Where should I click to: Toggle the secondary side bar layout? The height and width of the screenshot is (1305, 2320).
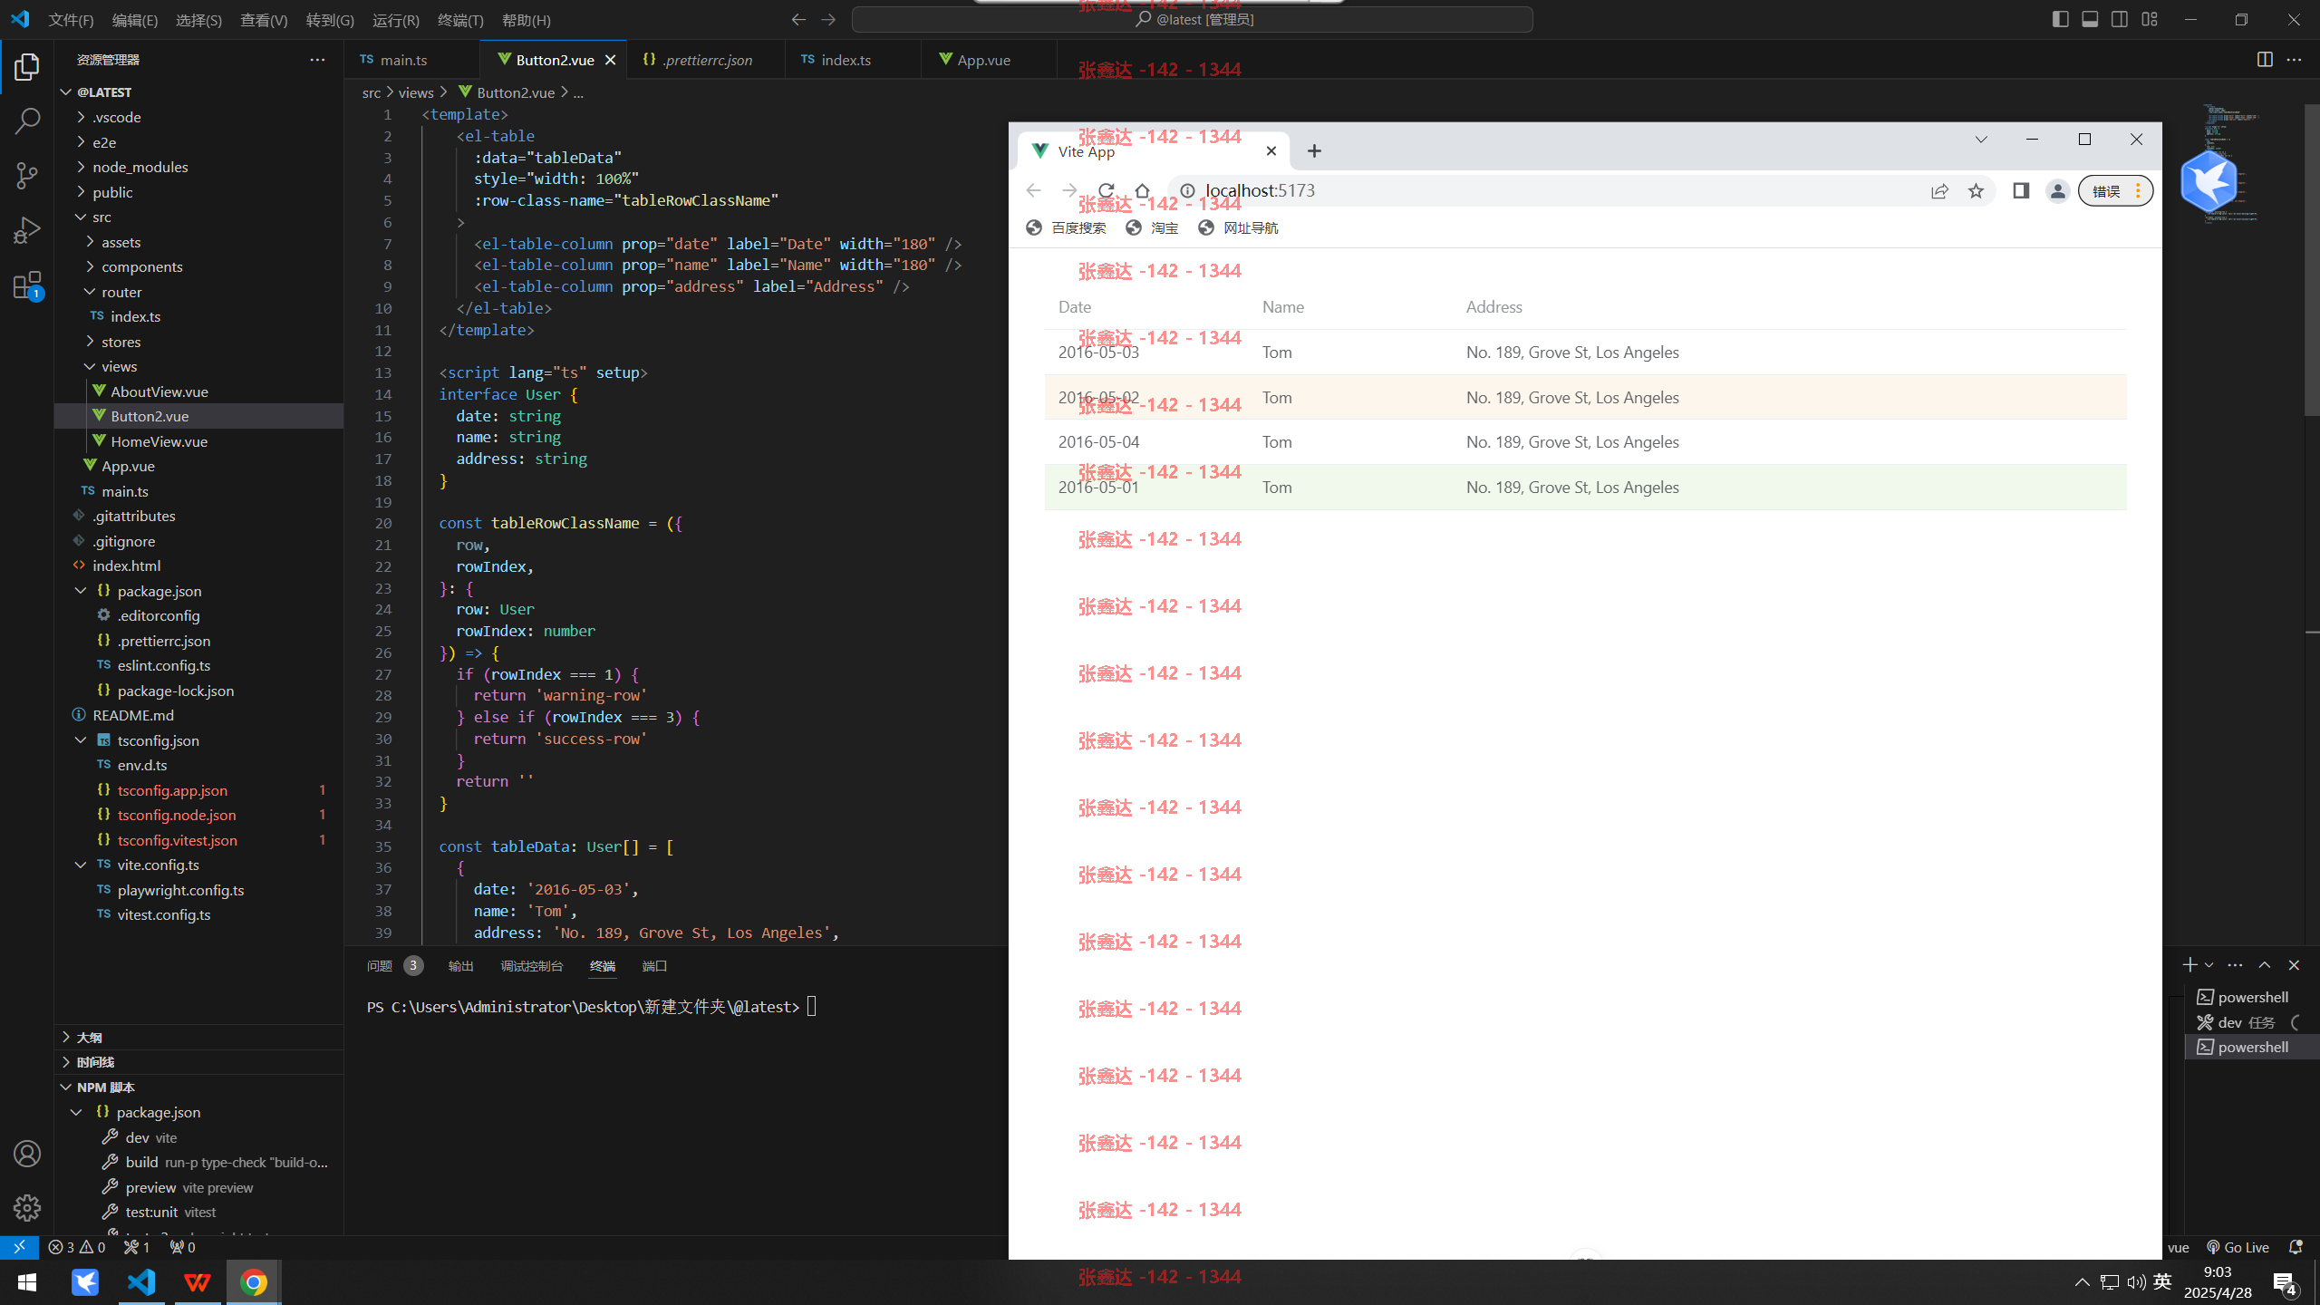pyautogui.click(x=2120, y=19)
